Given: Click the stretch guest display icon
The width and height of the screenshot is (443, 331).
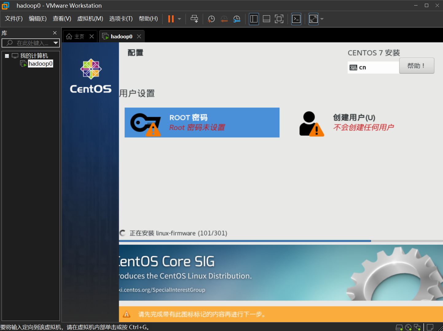Looking at the screenshot, I should point(313,19).
